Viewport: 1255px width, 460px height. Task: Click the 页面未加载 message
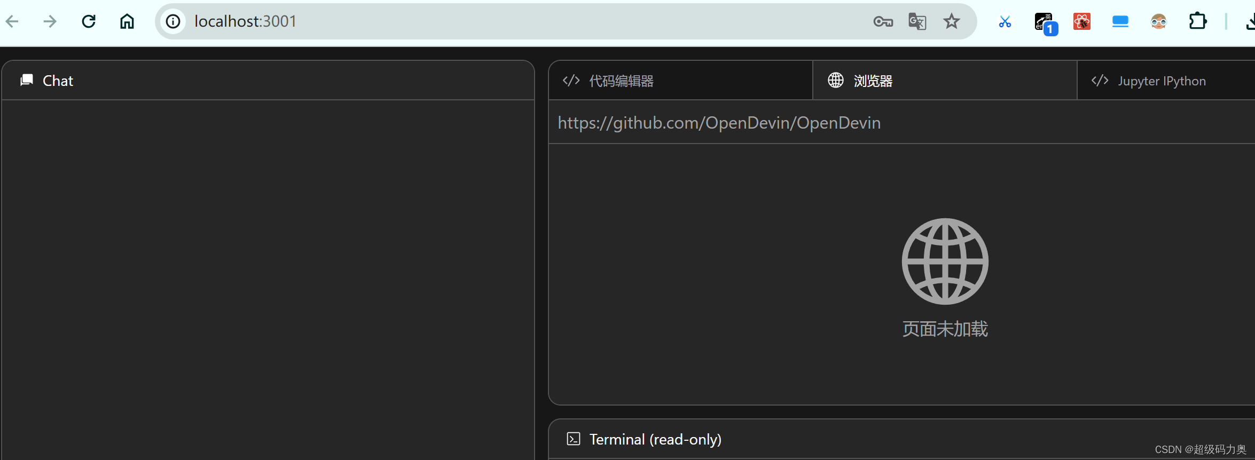tap(945, 329)
